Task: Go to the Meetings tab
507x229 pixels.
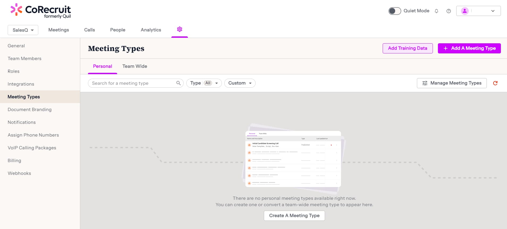Action: coord(59,30)
